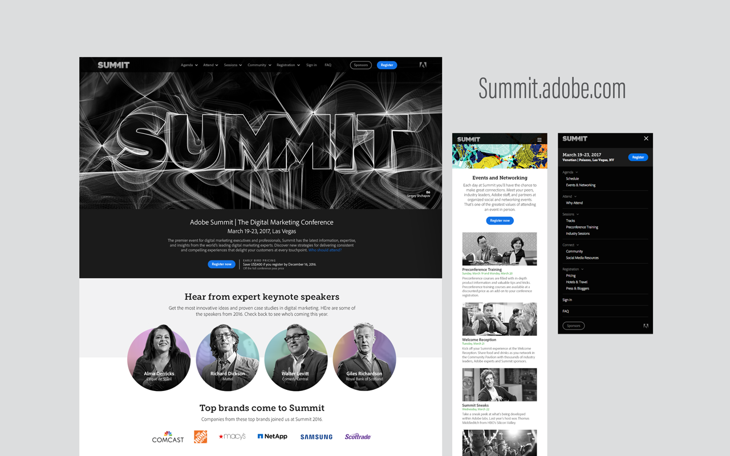Click 'Events and Networking' mobile heading

click(500, 178)
